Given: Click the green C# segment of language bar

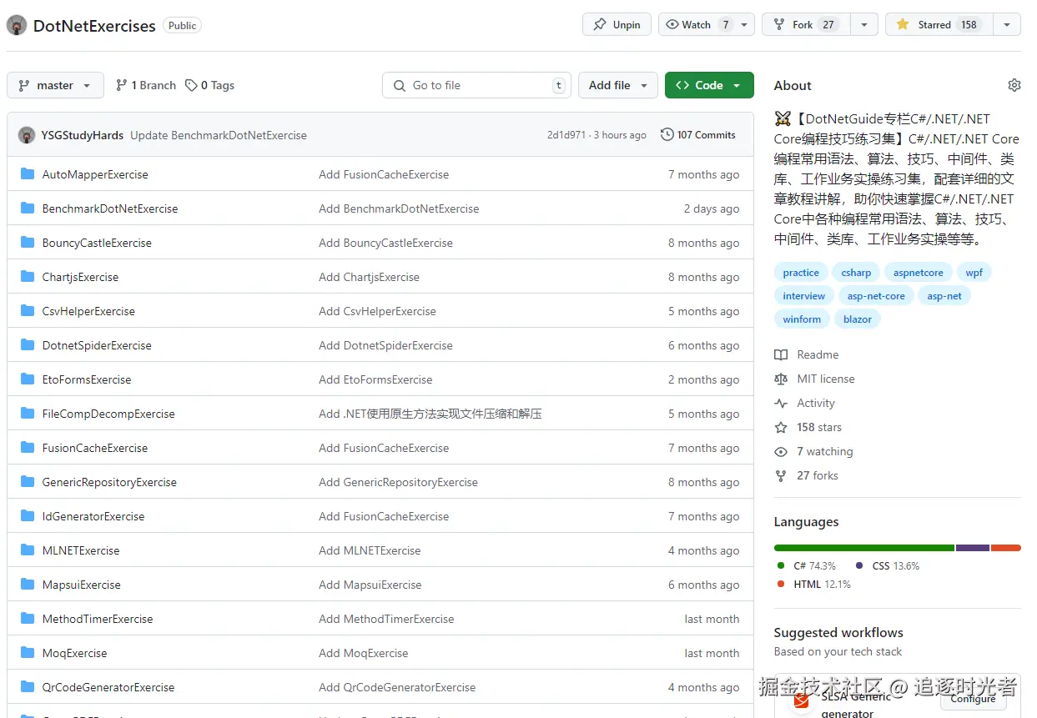Looking at the screenshot, I should (x=864, y=548).
